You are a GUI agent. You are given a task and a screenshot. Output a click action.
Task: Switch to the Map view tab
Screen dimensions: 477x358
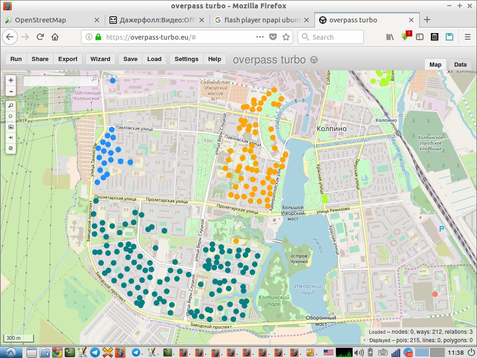[x=436, y=64]
